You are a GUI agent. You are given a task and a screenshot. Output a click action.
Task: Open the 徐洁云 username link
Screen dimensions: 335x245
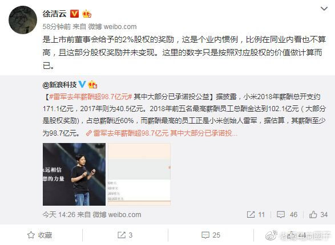pos(54,14)
